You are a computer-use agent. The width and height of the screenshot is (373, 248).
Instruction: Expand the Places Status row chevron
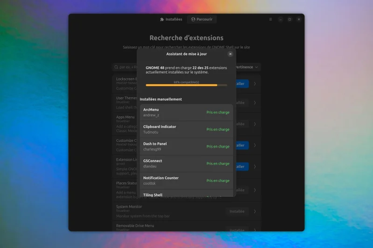pyautogui.click(x=255, y=190)
